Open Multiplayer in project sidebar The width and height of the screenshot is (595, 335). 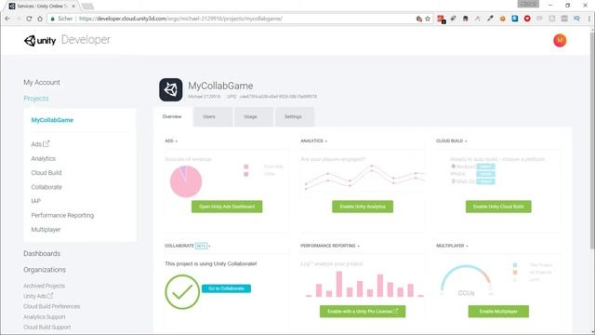pyautogui.click(x=46, y=230)
